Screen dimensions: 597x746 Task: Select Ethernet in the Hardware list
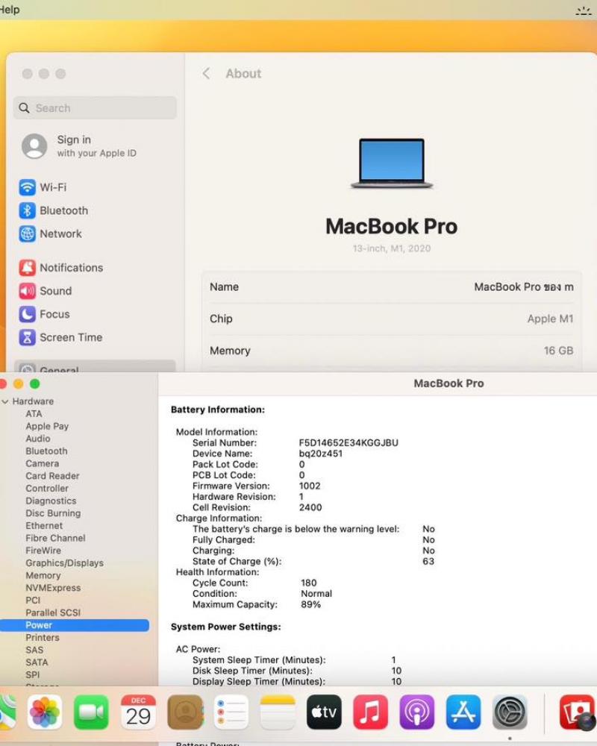pyautogui.click(x=44, y=525)
